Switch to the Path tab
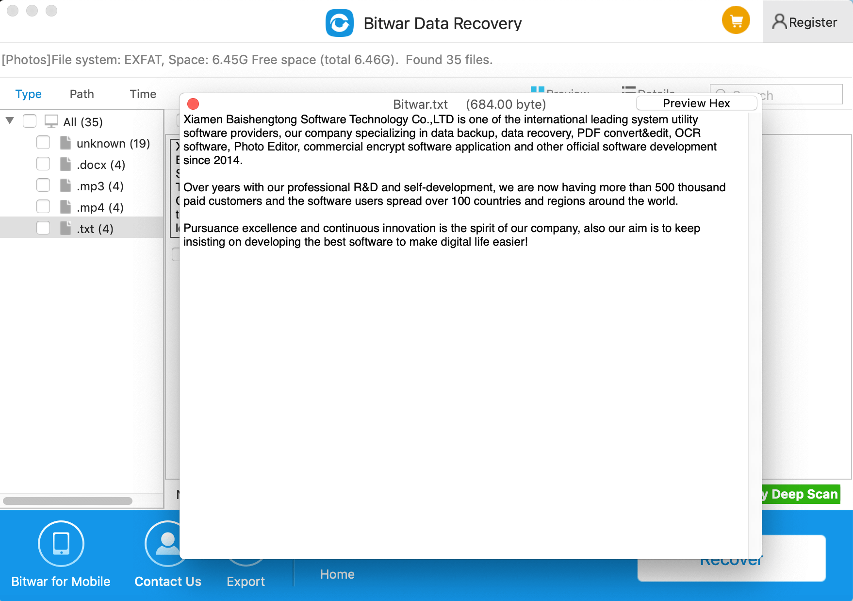 82,94
